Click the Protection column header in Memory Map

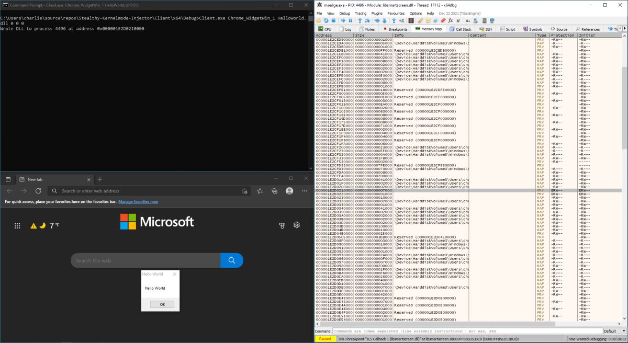click(x=563, y=35)
